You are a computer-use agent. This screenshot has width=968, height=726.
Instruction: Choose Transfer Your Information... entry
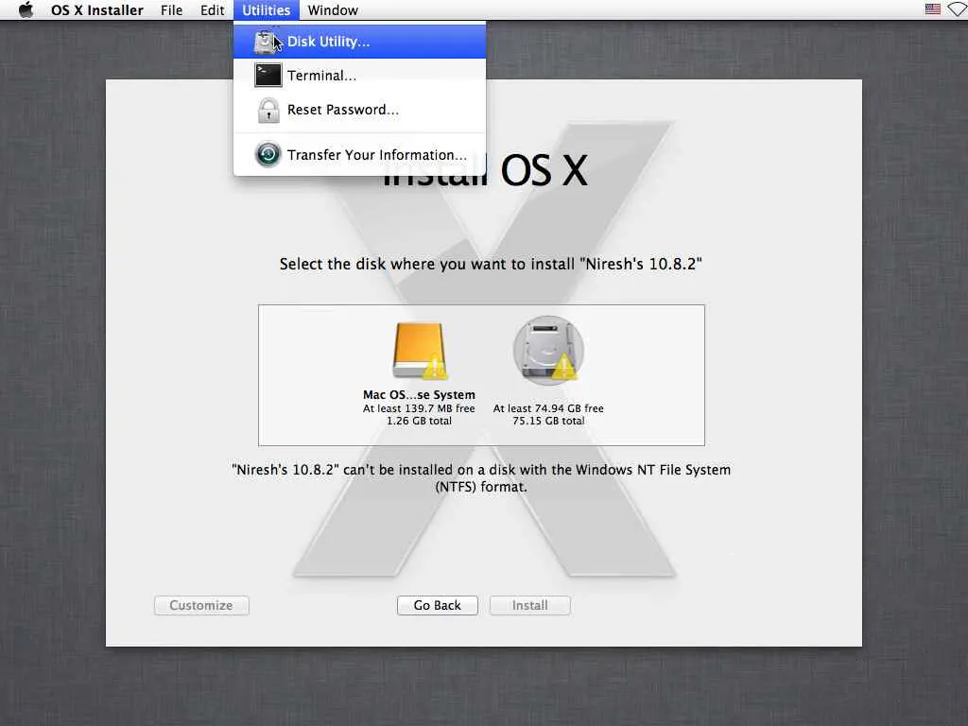[x=359, y=154]
